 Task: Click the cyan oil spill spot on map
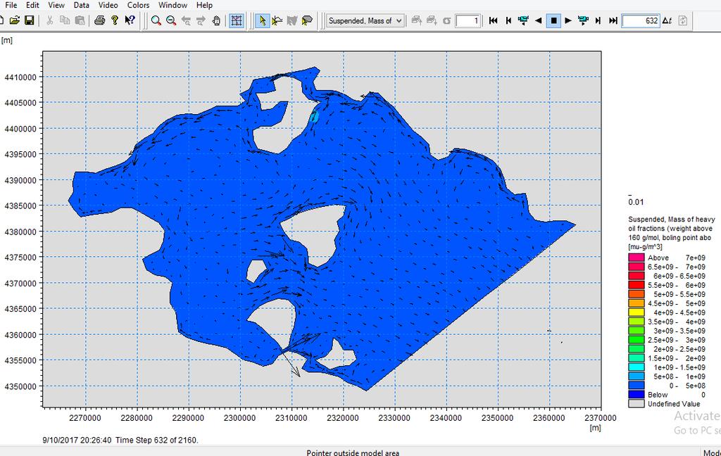coord(314,116)
